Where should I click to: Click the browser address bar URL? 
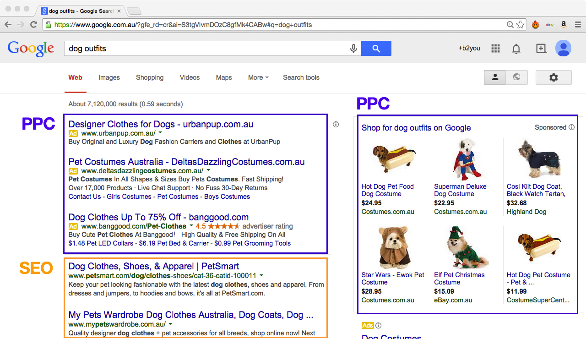pyautogui.click(x=183, y=25)
